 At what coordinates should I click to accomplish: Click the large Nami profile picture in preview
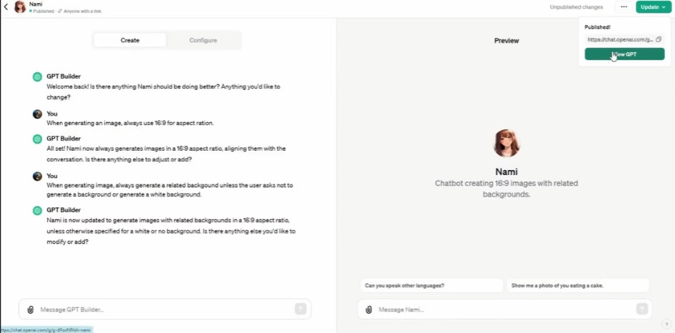click(506, 143)
